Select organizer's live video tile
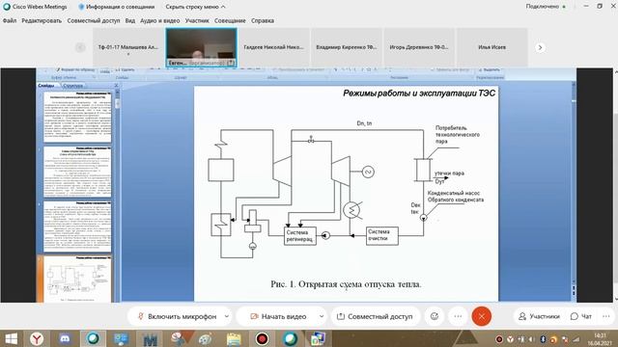 (x=202, y=47)
